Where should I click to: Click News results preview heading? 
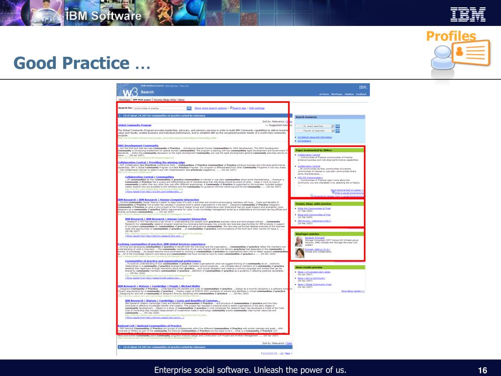click(330, 267)
